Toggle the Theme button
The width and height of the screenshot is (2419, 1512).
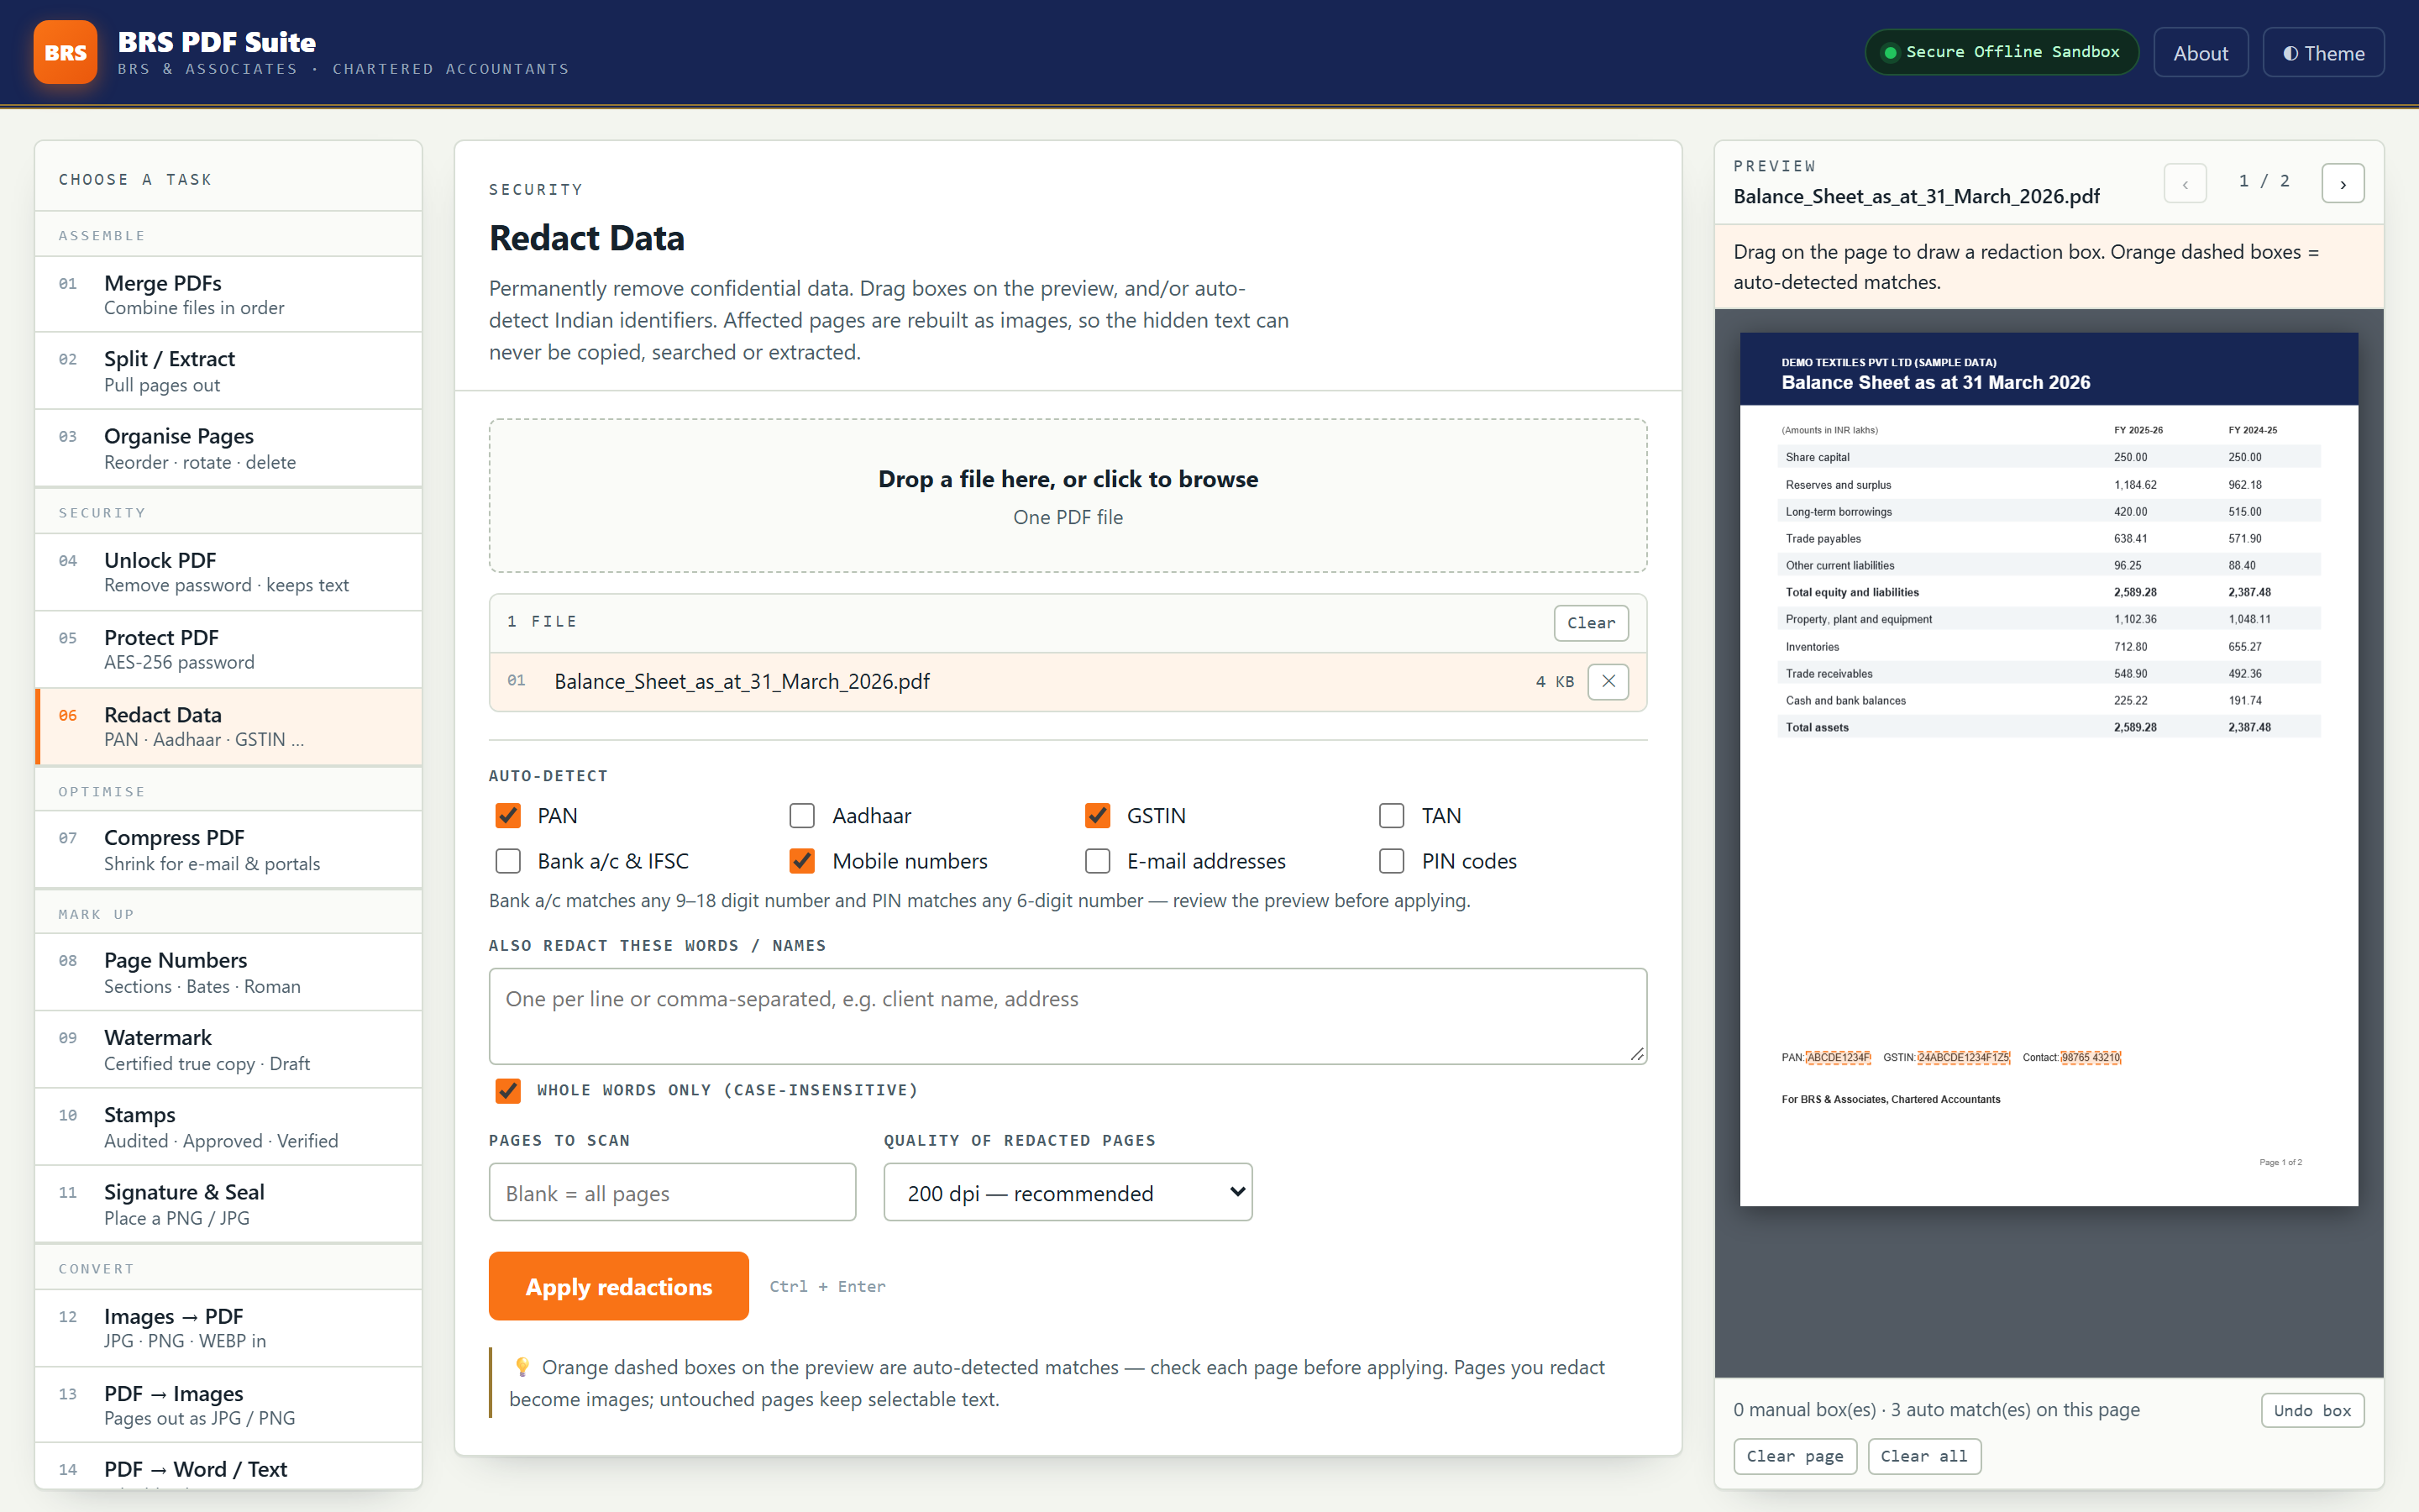2323,53
